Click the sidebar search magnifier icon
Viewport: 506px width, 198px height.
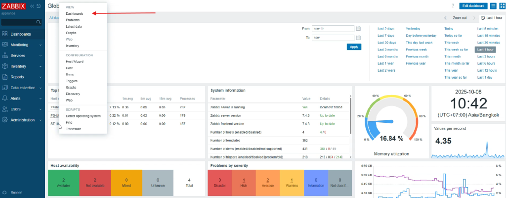click(39, 22)
